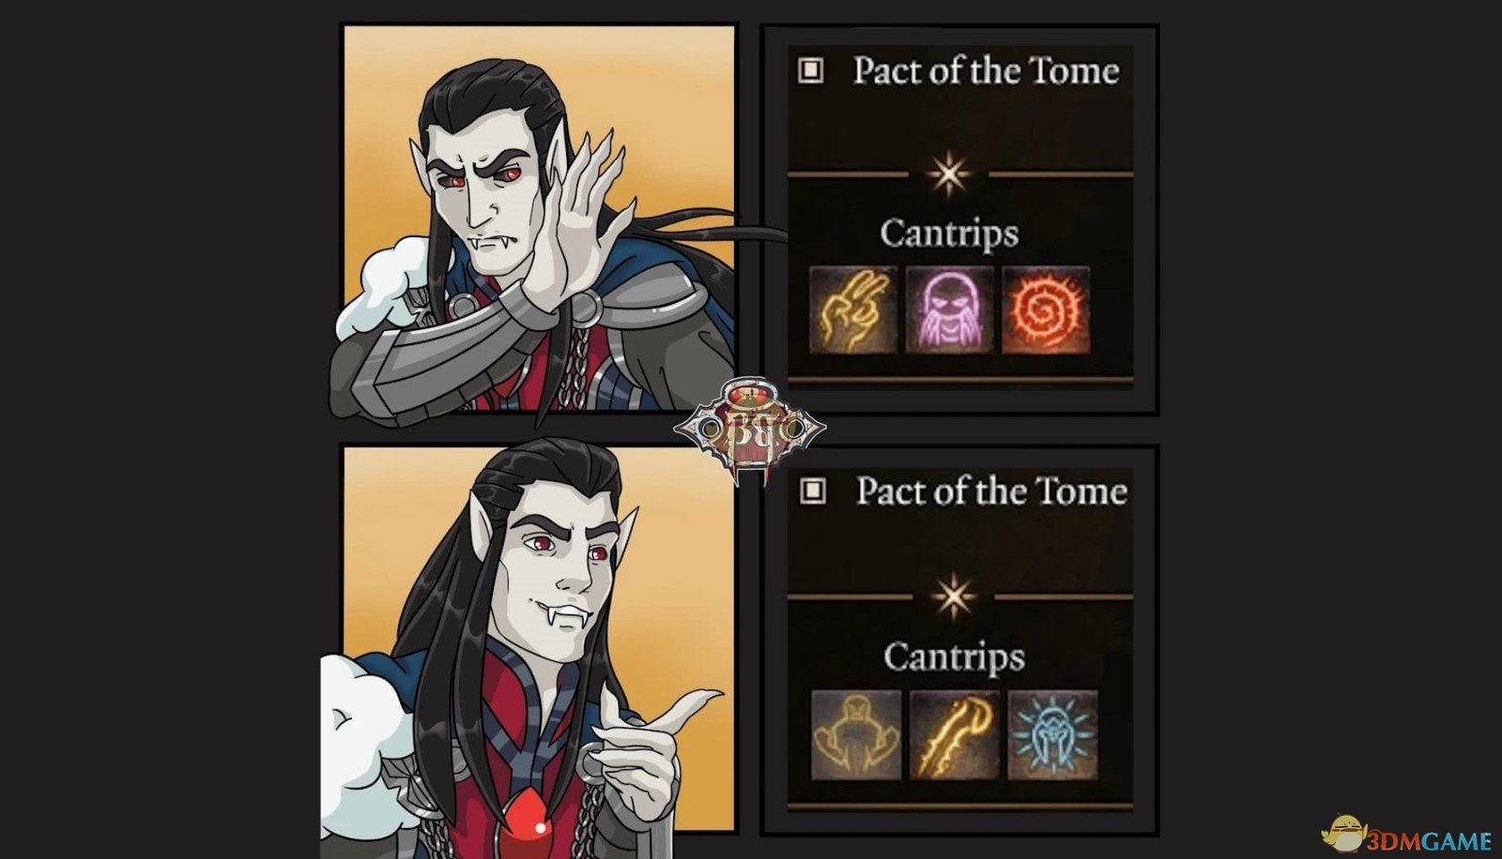Select the red spiral Thorn Whip cantrip
Screen dimensions: 1502x859
point(1046,310)
